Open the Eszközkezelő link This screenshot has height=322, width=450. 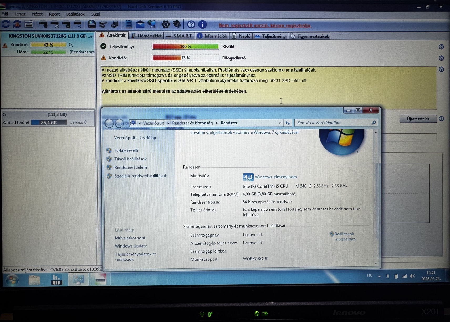point(126,150)
